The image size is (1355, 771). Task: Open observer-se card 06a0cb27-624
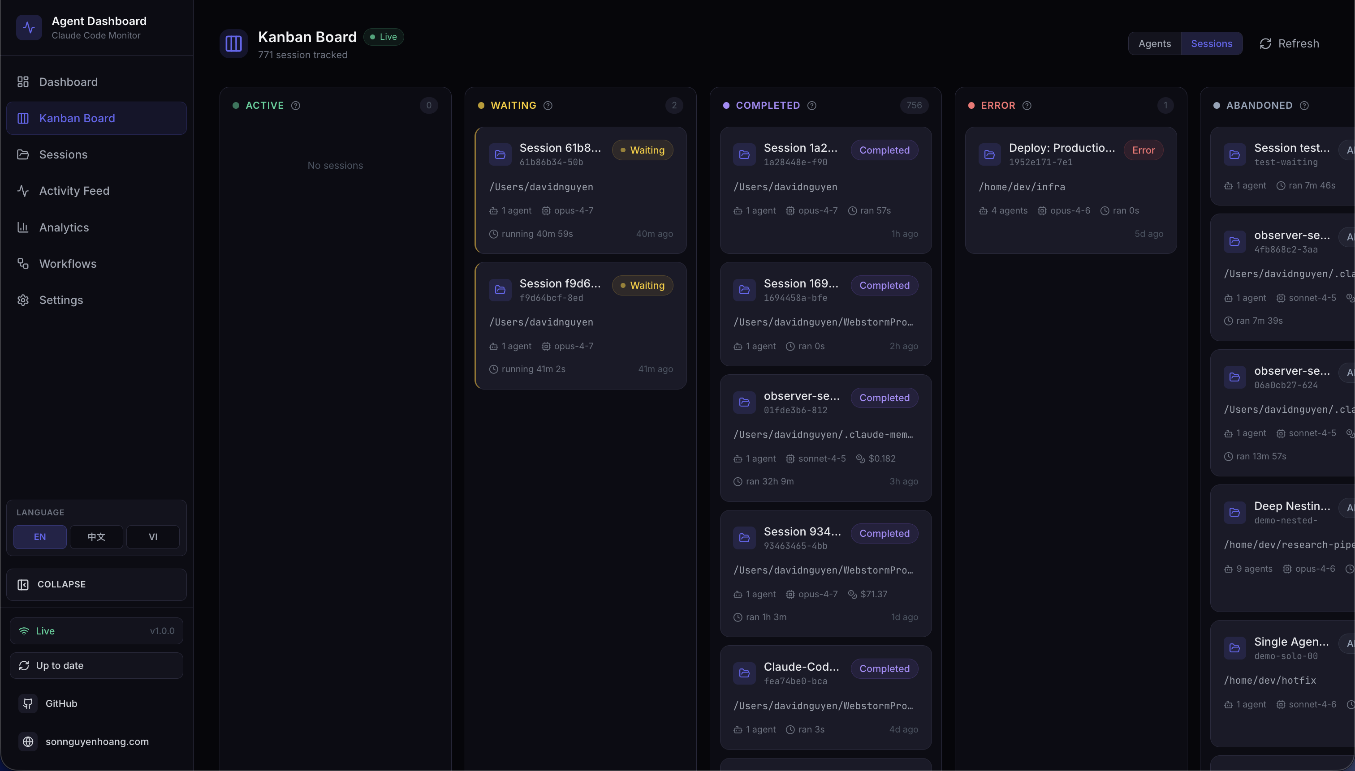point(1282,412)
